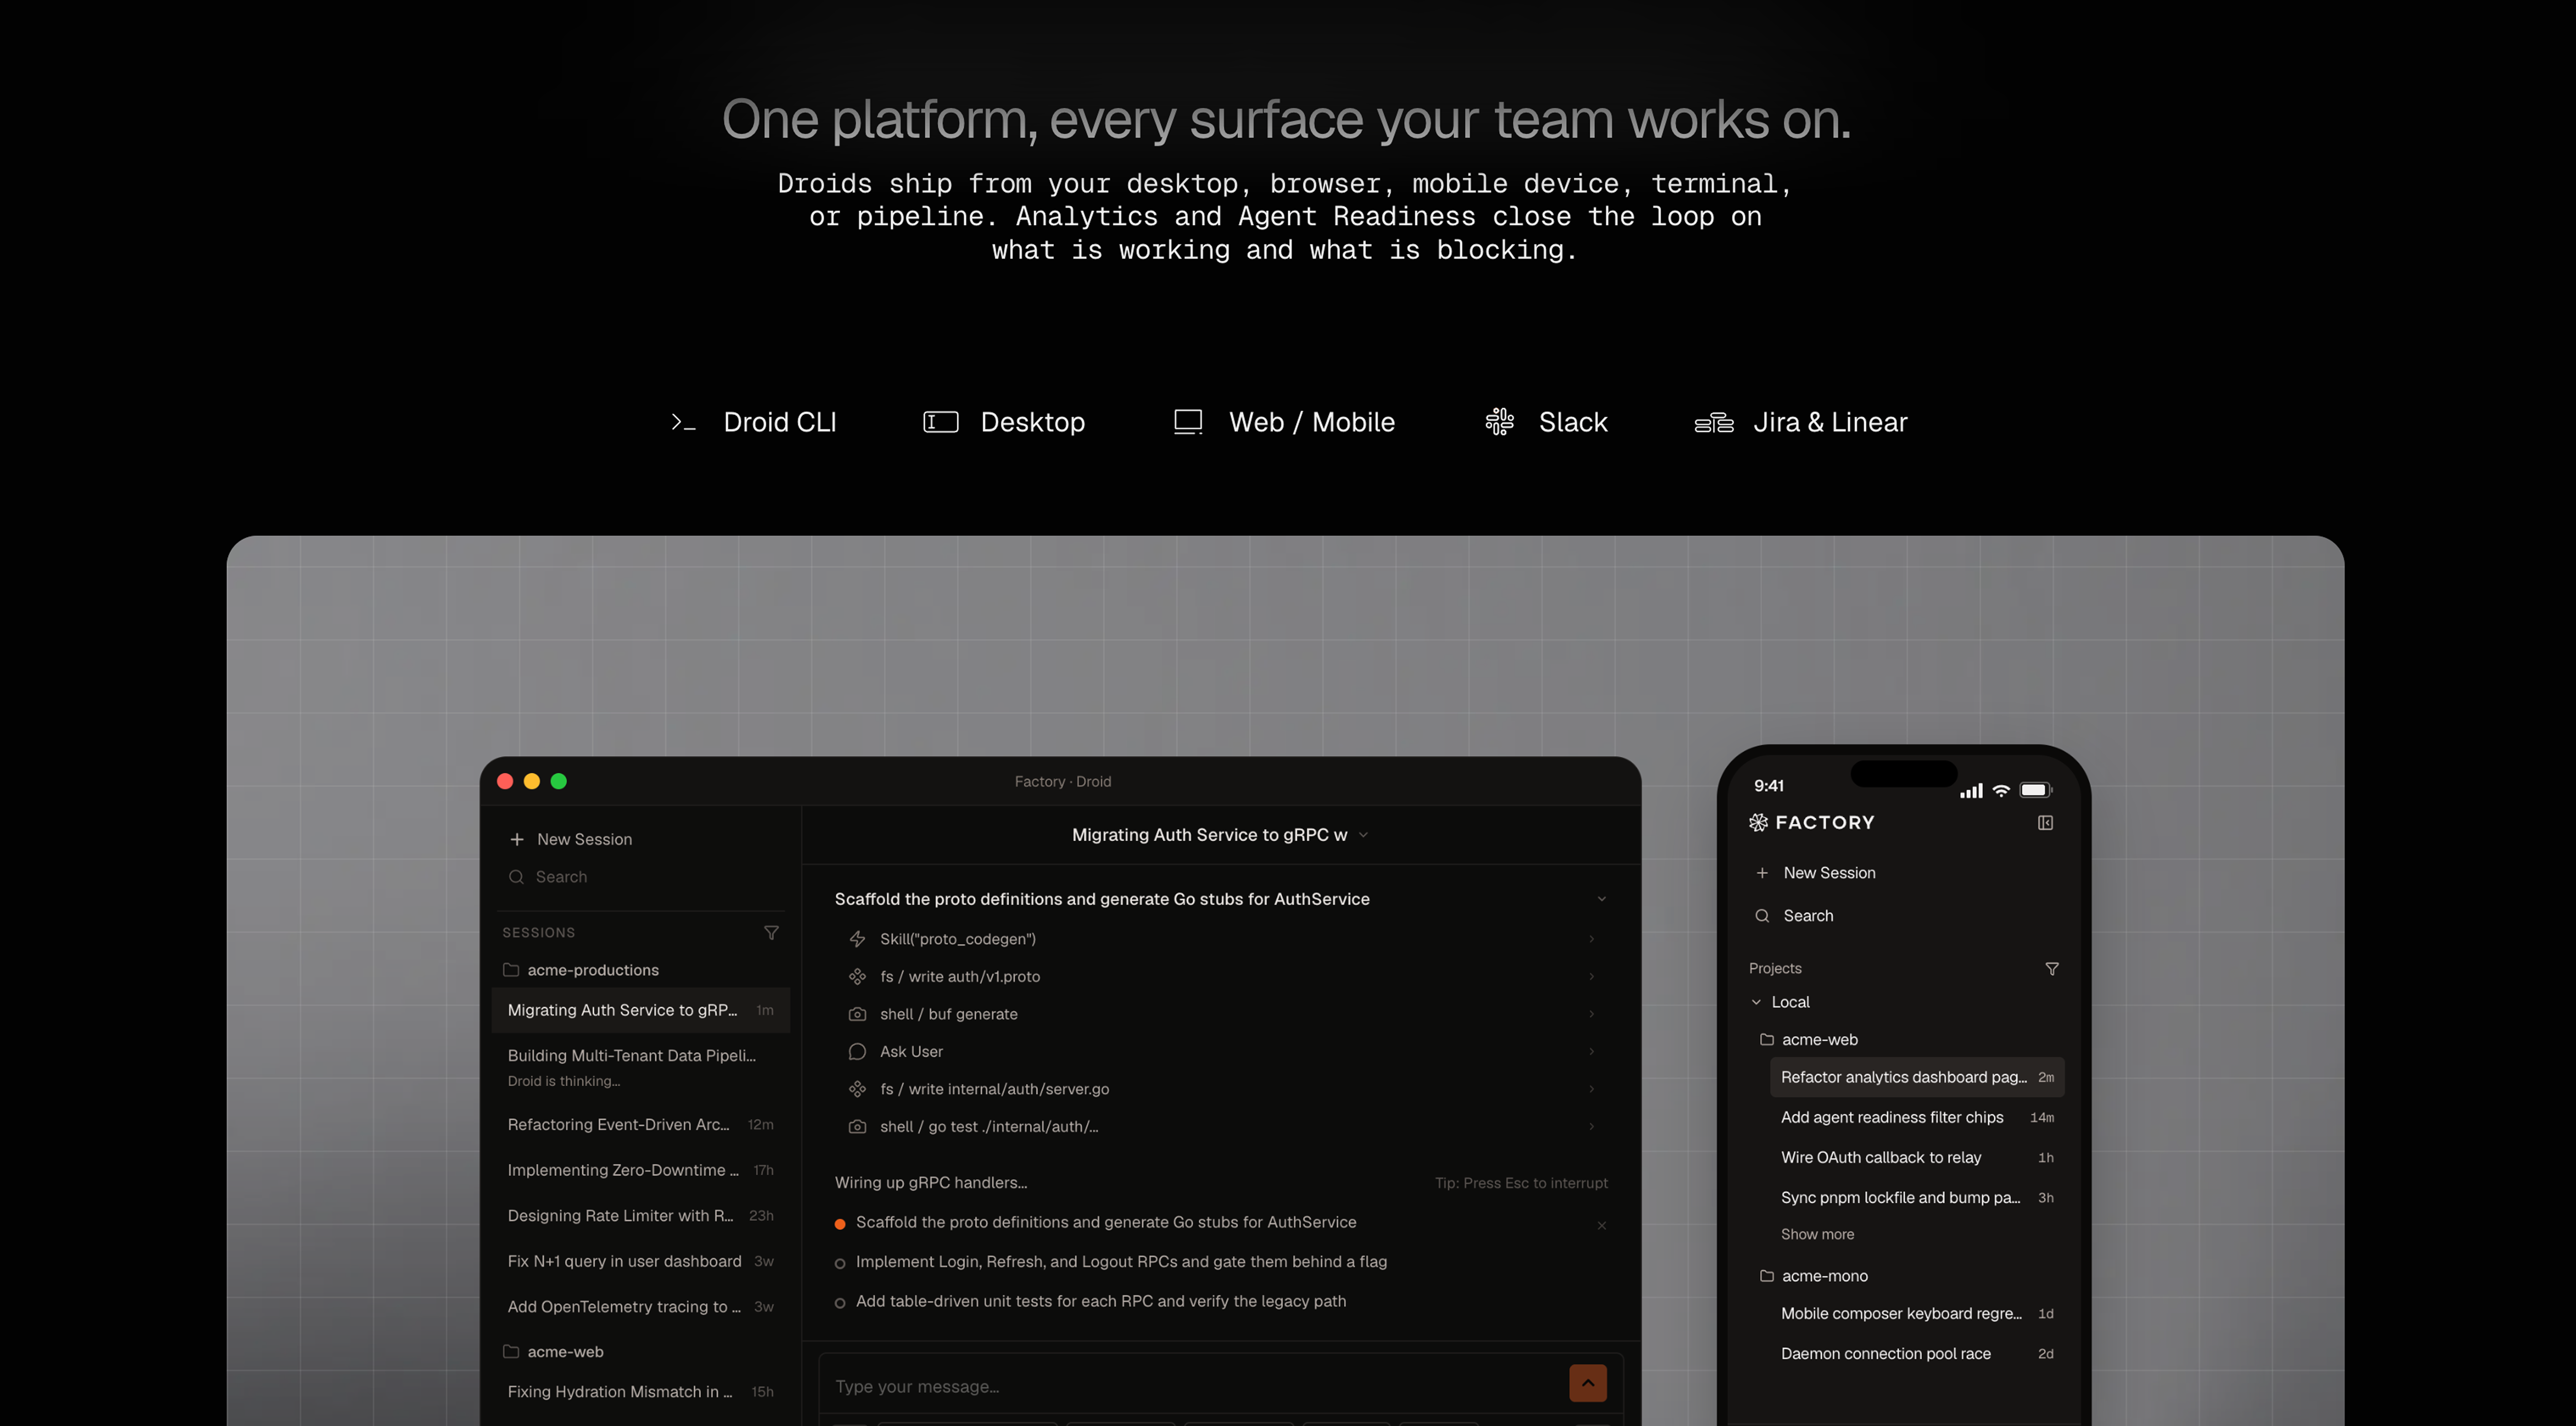Open Add agent readiness filter chips
This screenshot has height=1426, width=2576.
pos(1917,1117)
